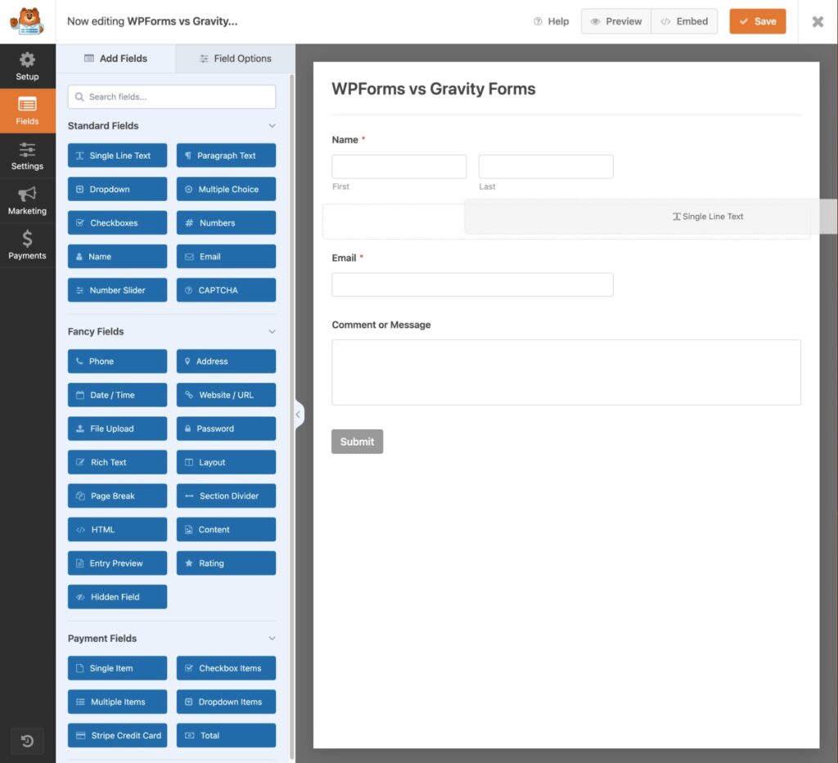Select the Fields panel icon
The width and height of the screenshot is (838, 763).
point(28,110)
